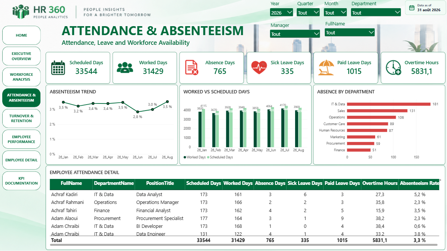Open the Turnover & Retention page
This screenshot has width=447, height=251.
[21, 118]
